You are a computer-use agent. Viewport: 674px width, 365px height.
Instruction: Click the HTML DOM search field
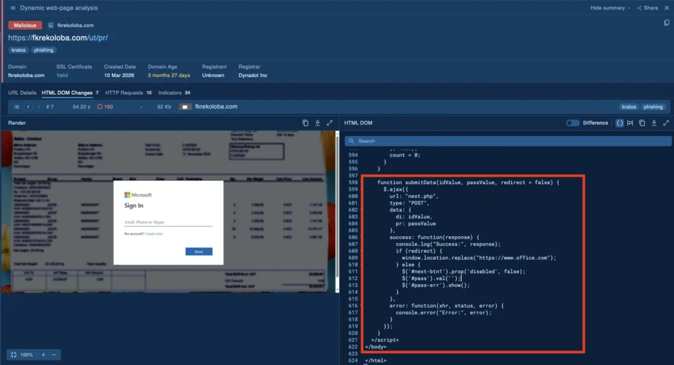coord(508,141)
